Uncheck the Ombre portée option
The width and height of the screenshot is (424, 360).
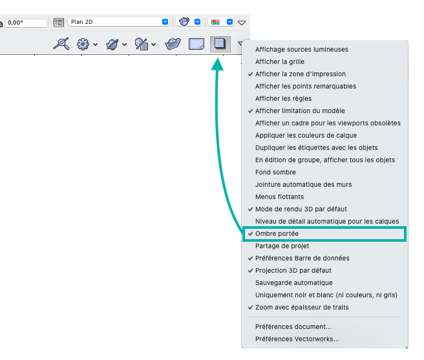[x=324, y=234]
